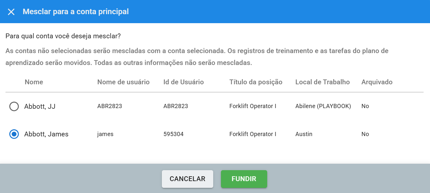430x193 pixels.
Task: Click username ABR2823 in JJ's row
Action: tap(110, 106)
